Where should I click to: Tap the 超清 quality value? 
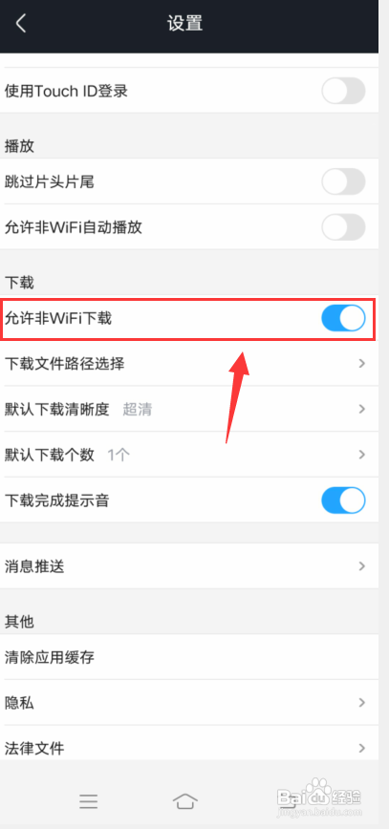(137, 409)
